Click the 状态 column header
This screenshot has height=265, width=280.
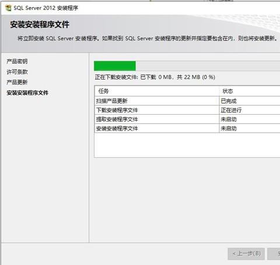click(x=250, y=91)
